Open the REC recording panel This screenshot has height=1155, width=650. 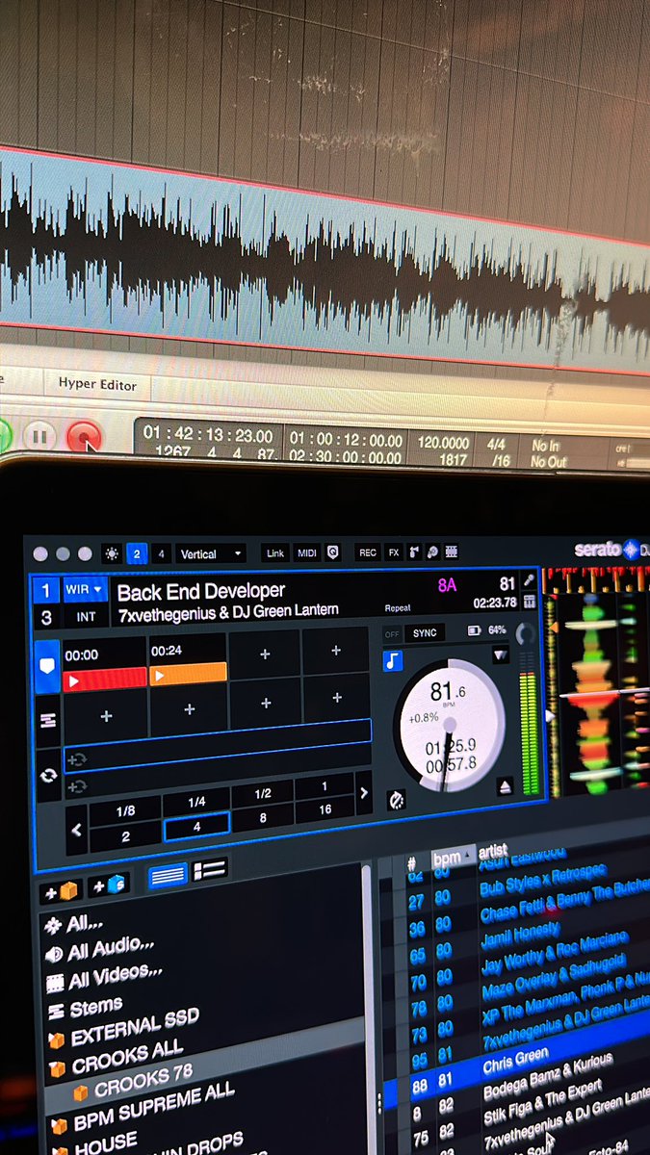[368, 552]
